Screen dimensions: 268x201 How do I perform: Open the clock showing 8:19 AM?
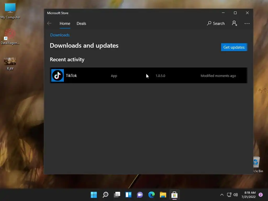(249, 195)
